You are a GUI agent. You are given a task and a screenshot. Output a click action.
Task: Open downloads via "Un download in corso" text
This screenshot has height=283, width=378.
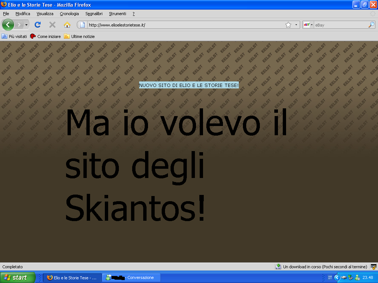pos(325,267)
